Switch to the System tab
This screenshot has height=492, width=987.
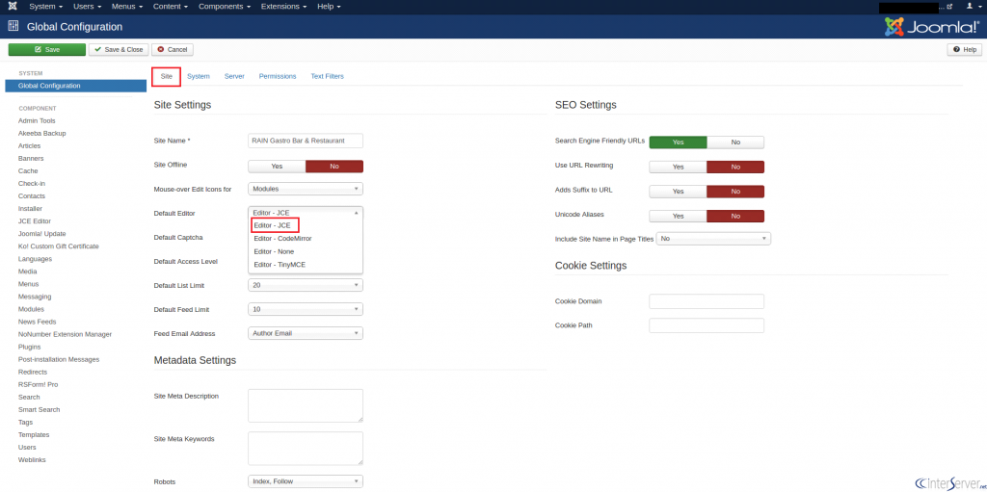click(x=199, y=76)
